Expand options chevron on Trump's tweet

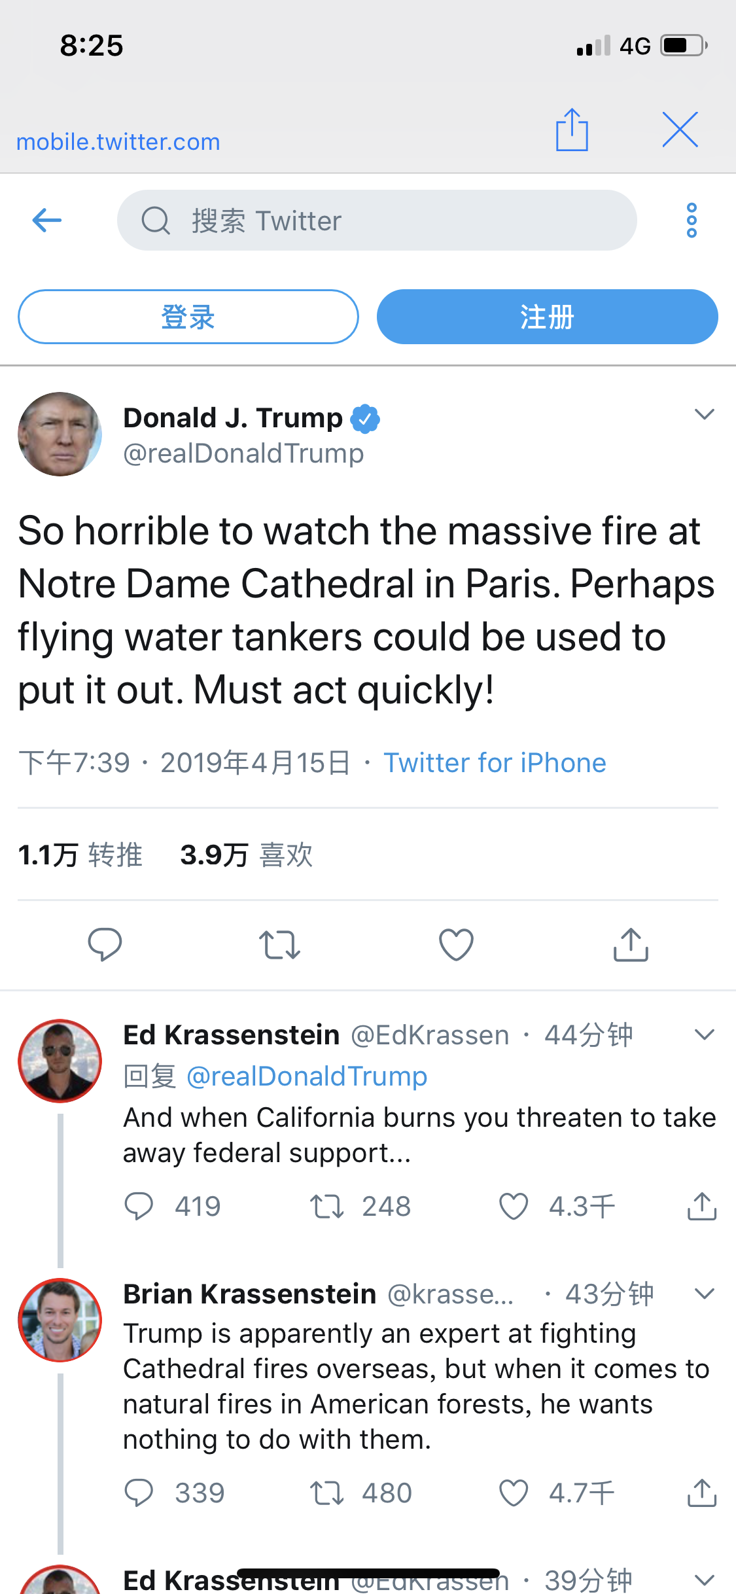pyautogui.click(x=704, y=414)
